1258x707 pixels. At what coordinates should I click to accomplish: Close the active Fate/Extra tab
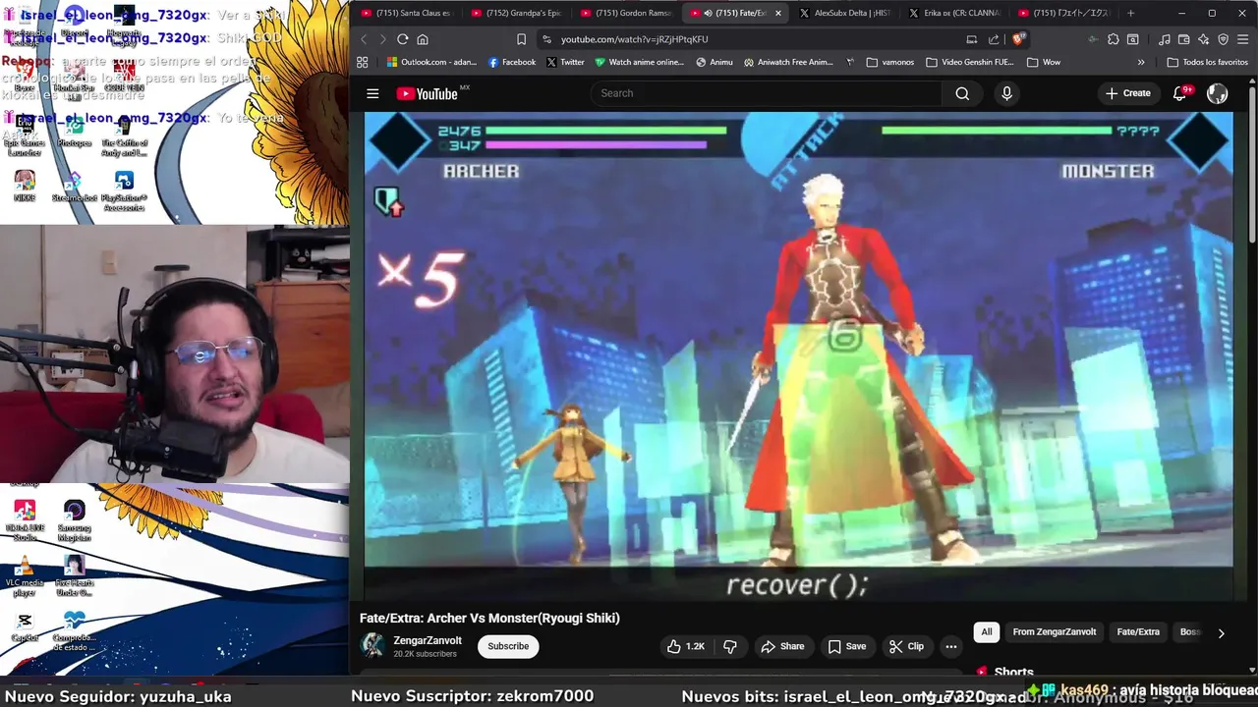click(778, 13)
